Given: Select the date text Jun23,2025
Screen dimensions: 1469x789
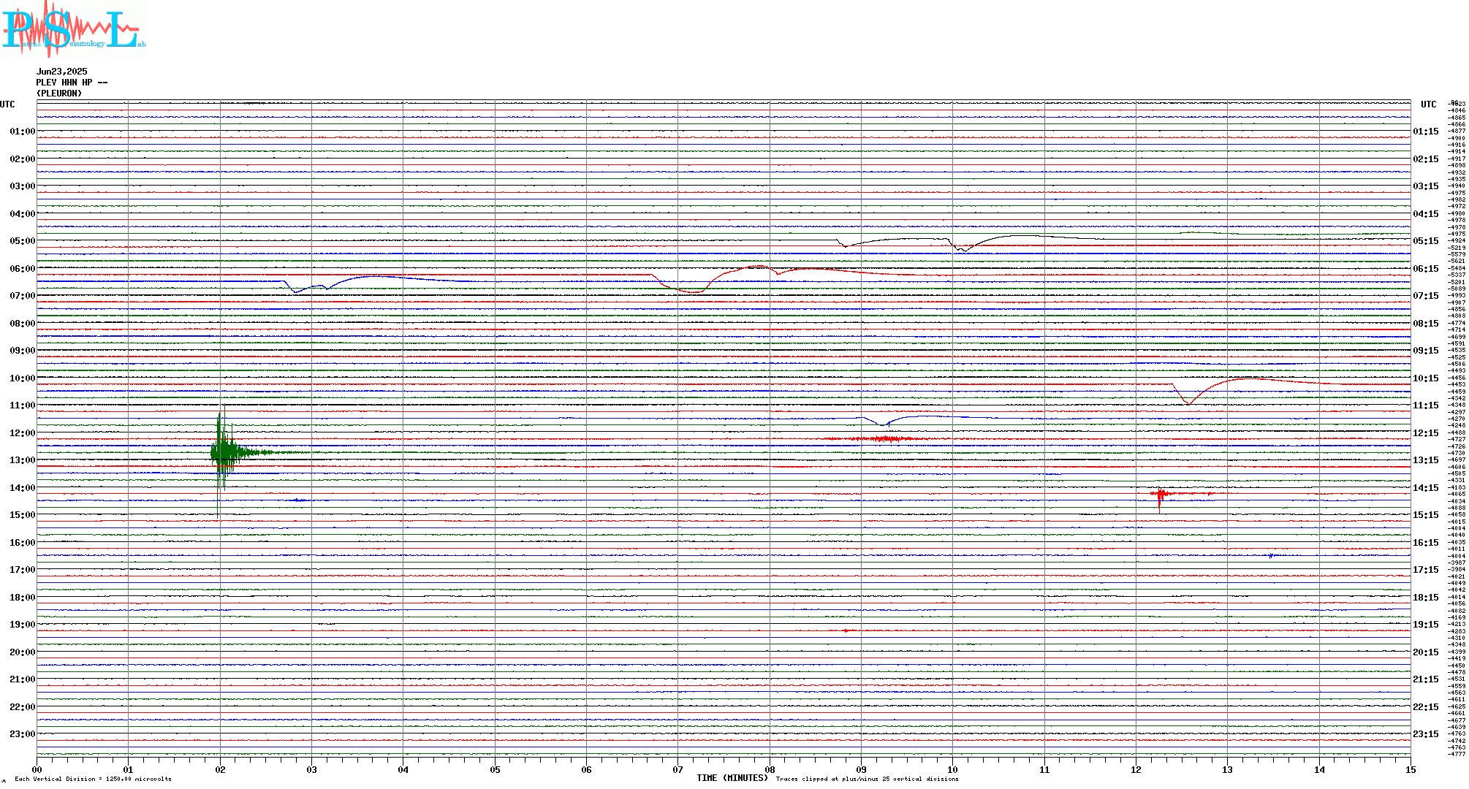Looking at the screenshot, I should [x=62, y=72].
